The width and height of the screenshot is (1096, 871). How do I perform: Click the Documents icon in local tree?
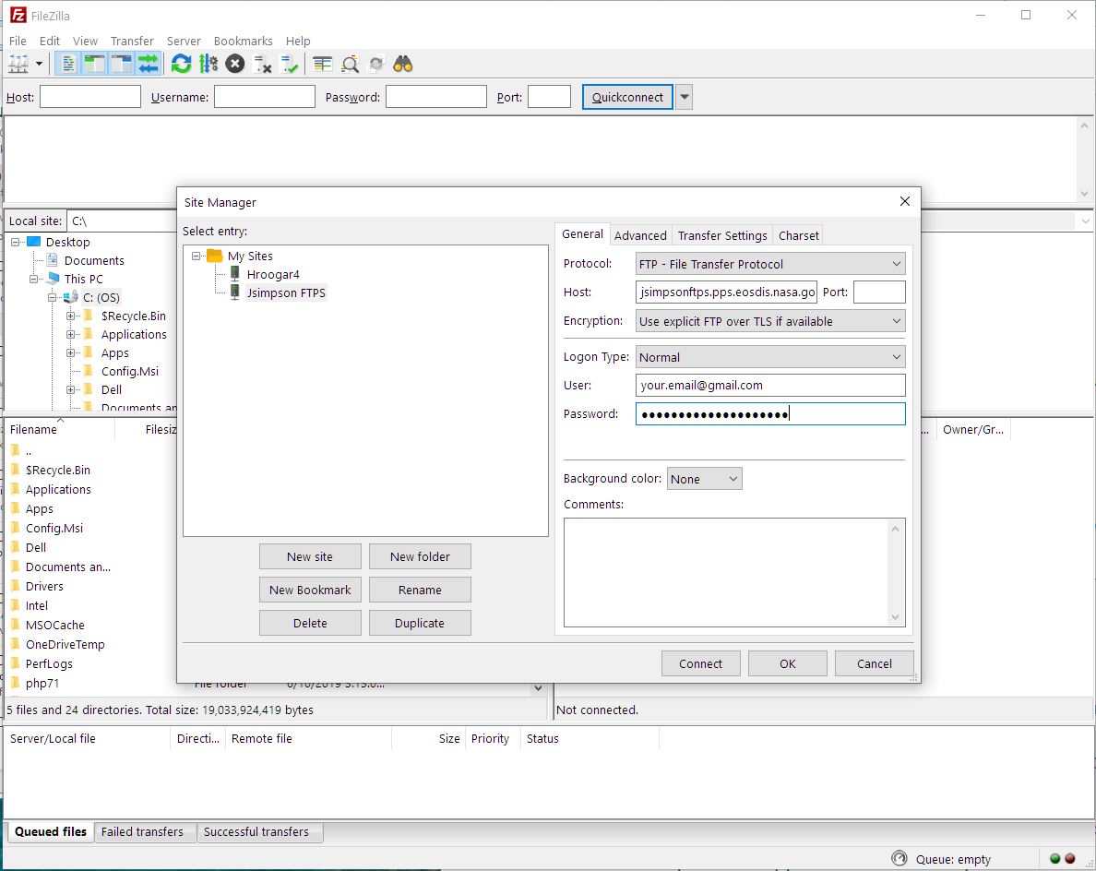coord(52,260)
